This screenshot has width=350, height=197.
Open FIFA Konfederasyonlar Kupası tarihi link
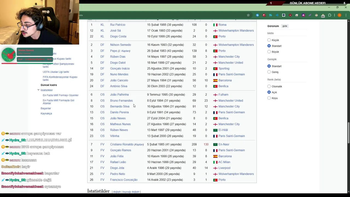tap(60, 79)
